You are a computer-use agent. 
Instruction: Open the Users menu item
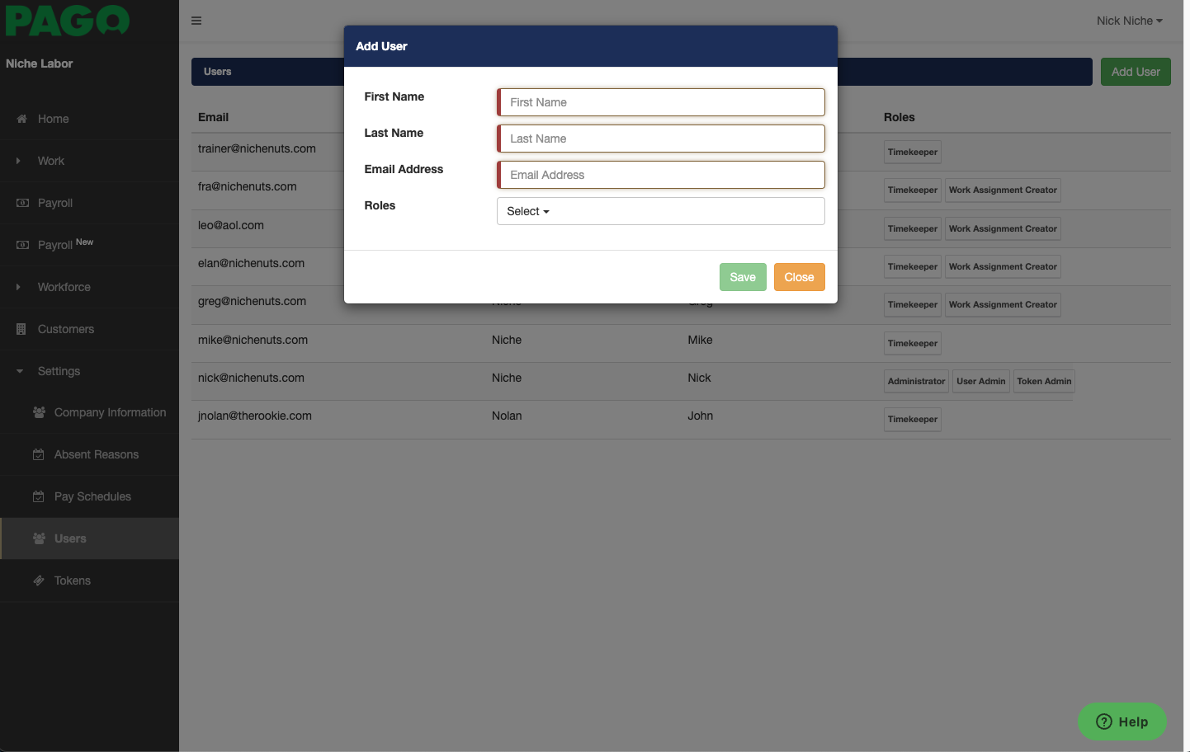[70, 538]
